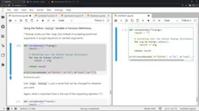Screen dimensions: 199x111
Task: Click the settings gear icon in status bar
Action: [16, 109]
